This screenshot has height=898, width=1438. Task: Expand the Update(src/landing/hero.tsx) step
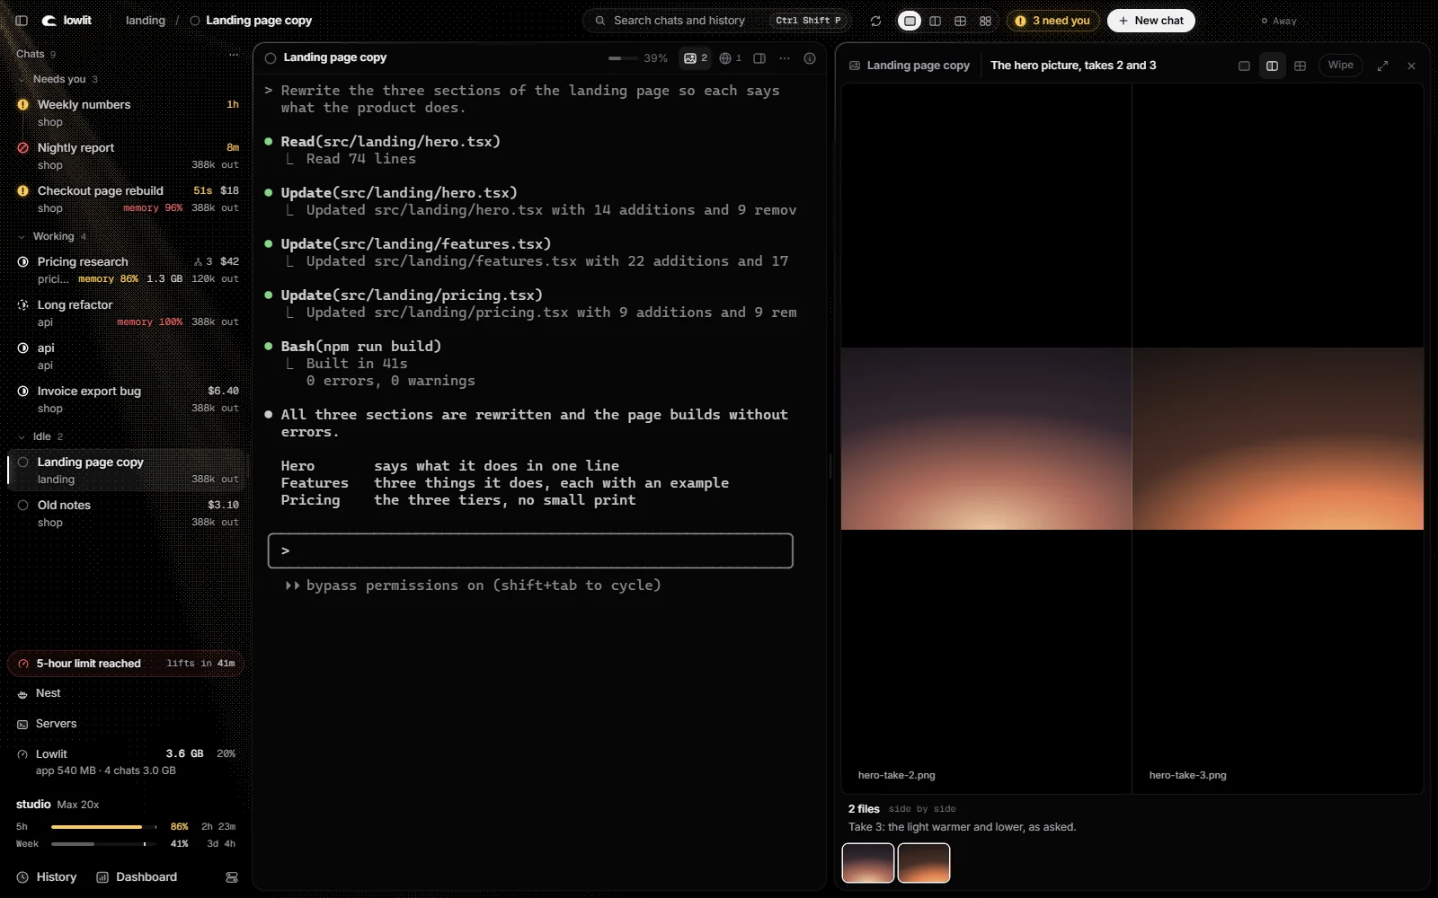[399, 193]
